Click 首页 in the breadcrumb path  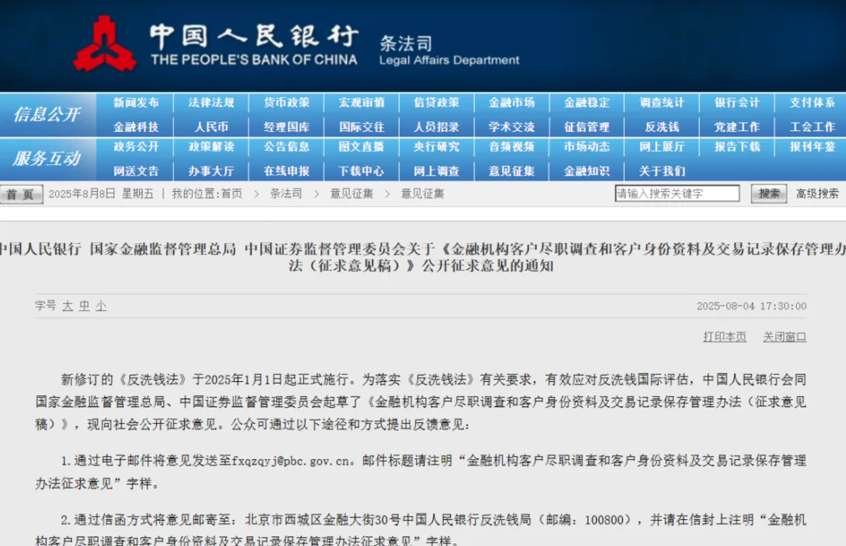tap(231, 194)
